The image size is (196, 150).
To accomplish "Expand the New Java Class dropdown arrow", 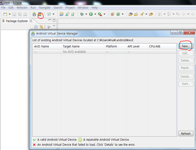I will [123, 14].
